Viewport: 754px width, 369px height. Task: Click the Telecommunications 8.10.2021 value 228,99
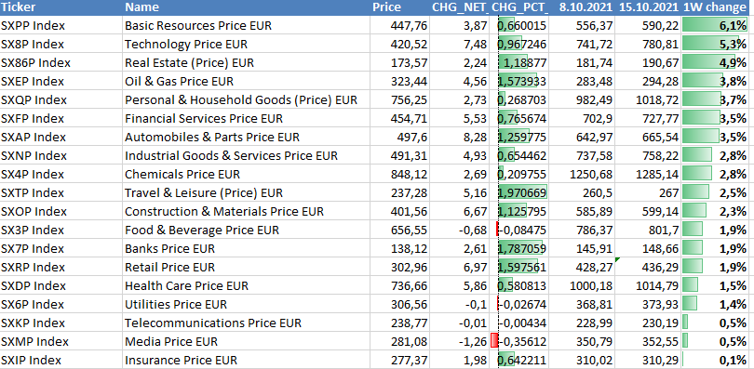point(582,323)
